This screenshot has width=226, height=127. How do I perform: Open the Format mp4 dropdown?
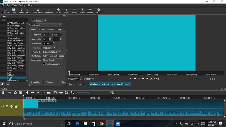click(48, 25)
